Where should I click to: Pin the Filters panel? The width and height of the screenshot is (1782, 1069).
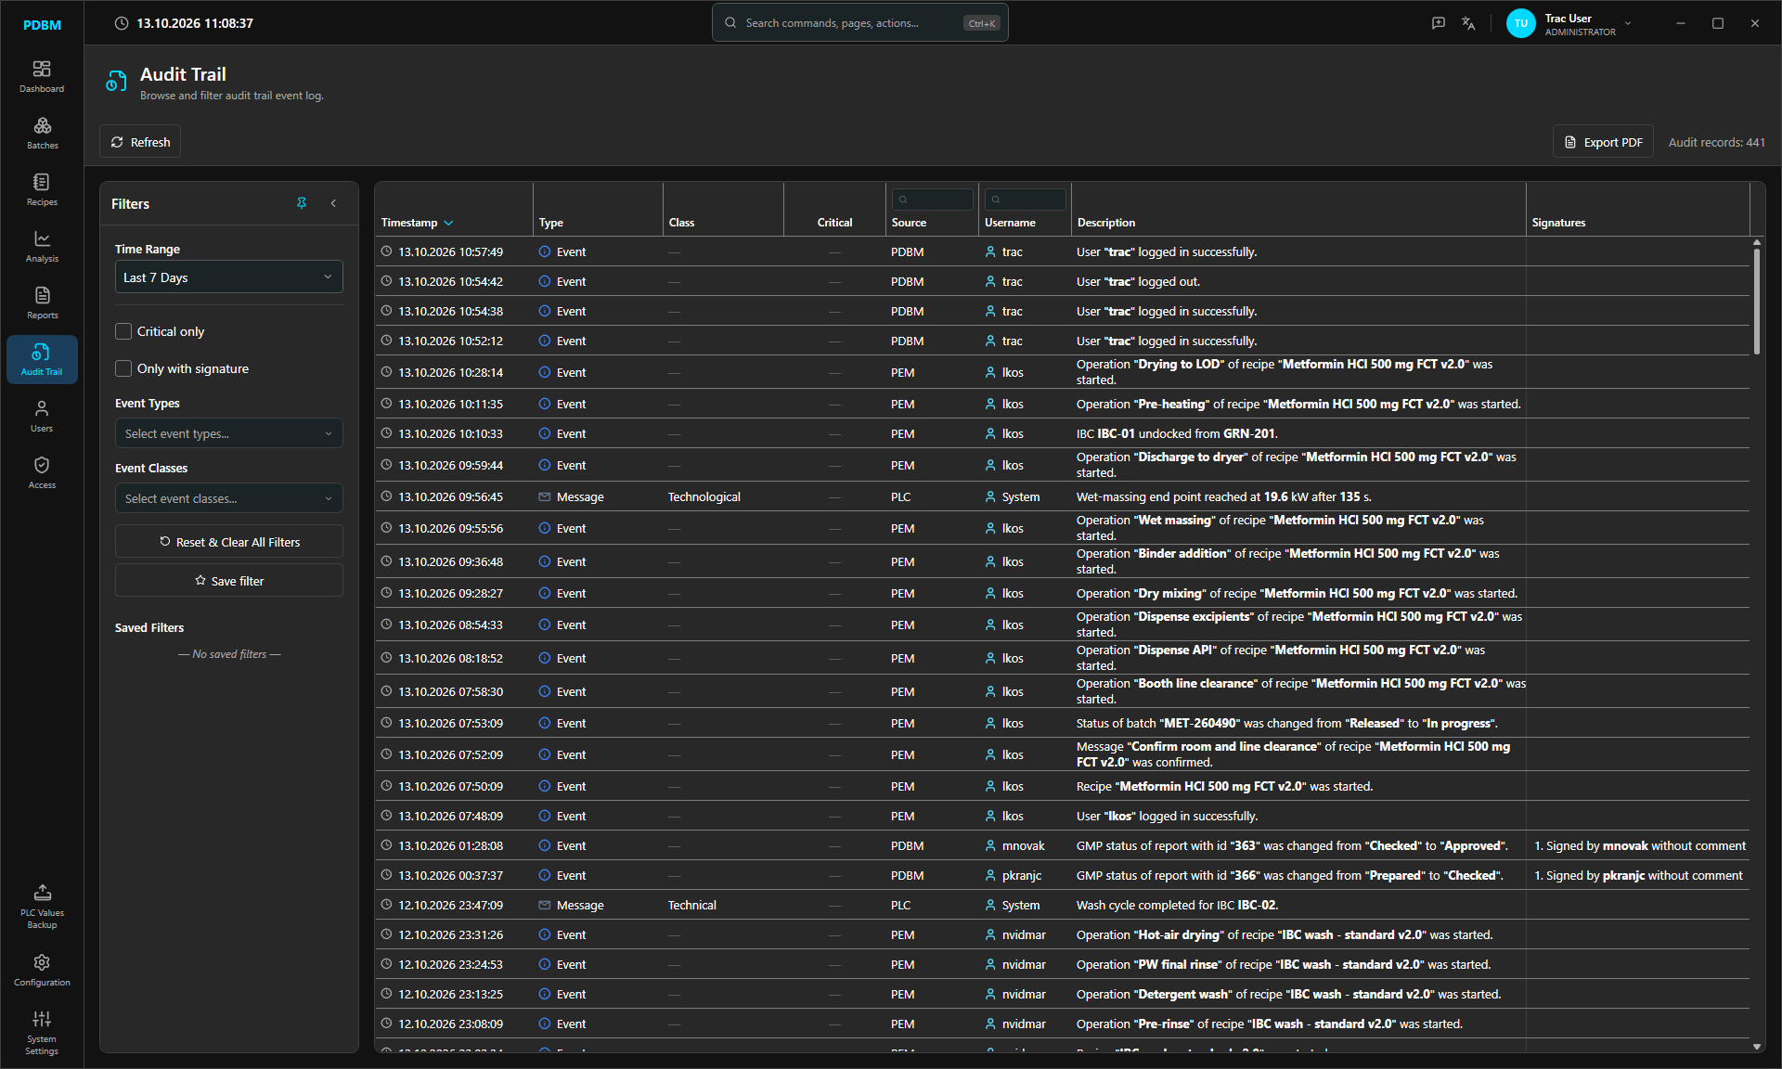tap(302, 203)
